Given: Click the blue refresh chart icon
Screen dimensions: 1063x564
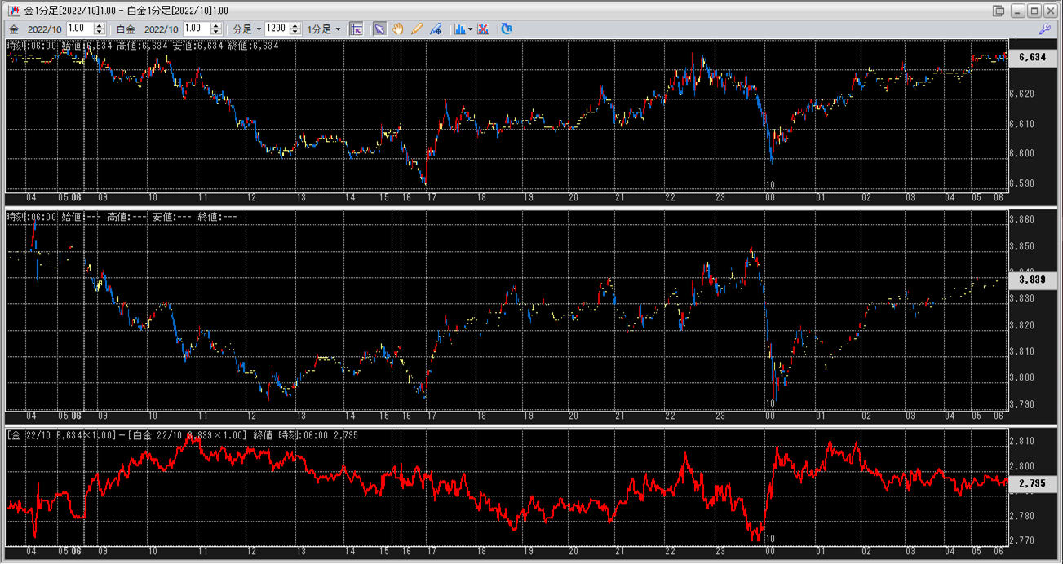Looking at the screenshot, I should 507,29.
